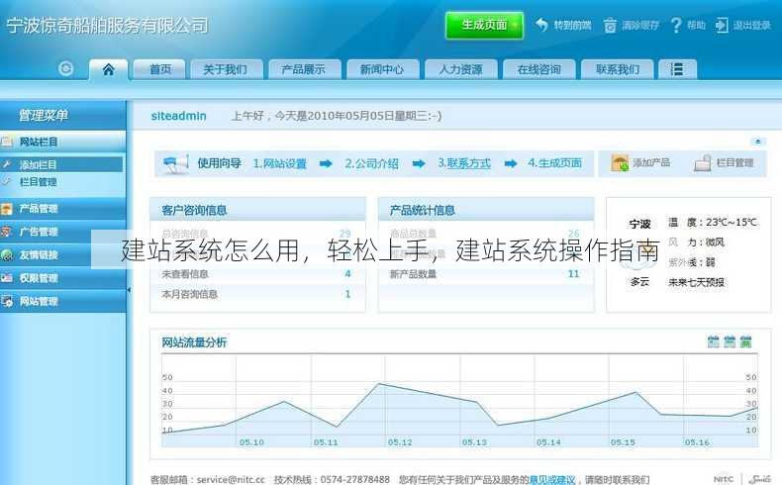Open 帮助 via the question mark icon
The width and height of the screenshot is (782, 485).
[676, 25]
